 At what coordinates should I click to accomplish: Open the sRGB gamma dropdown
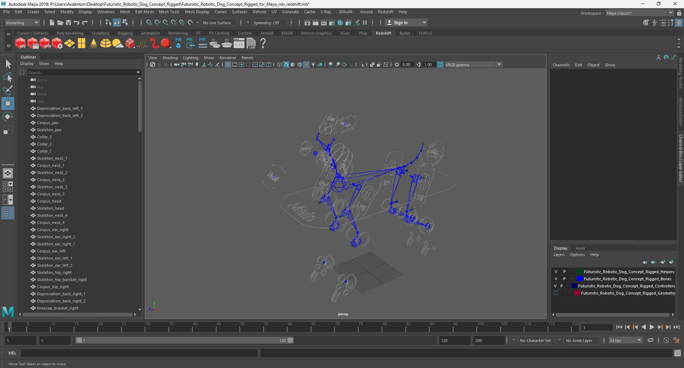point(473,65)
